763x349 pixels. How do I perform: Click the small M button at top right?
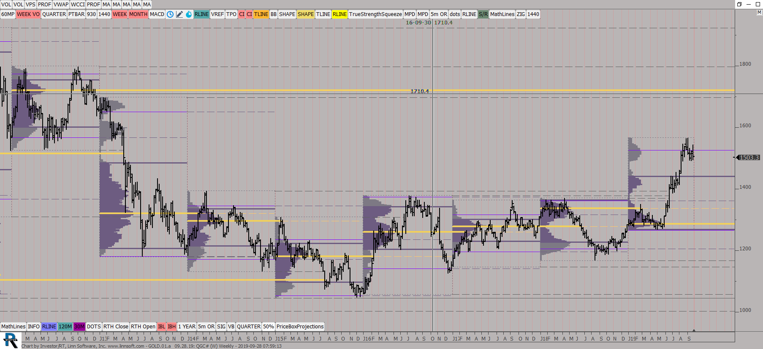tap(759, 13)
